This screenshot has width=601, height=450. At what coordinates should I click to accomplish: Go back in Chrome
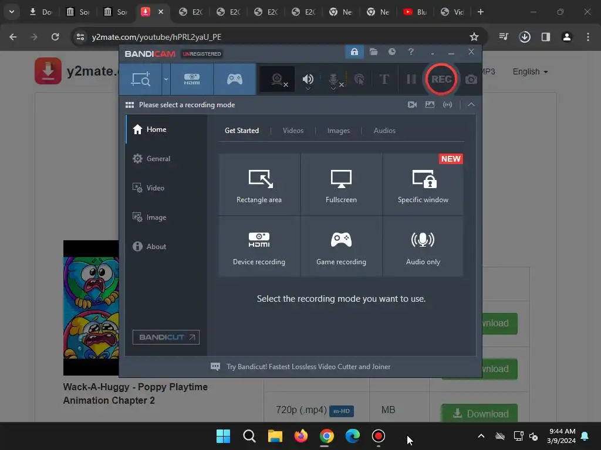[13, 37]
